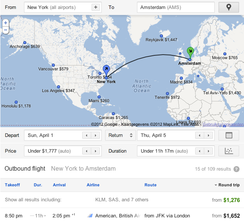The width and height of the screenshot is (244, 223).
Task: Zoom in on the map
Action: (6, 23)
